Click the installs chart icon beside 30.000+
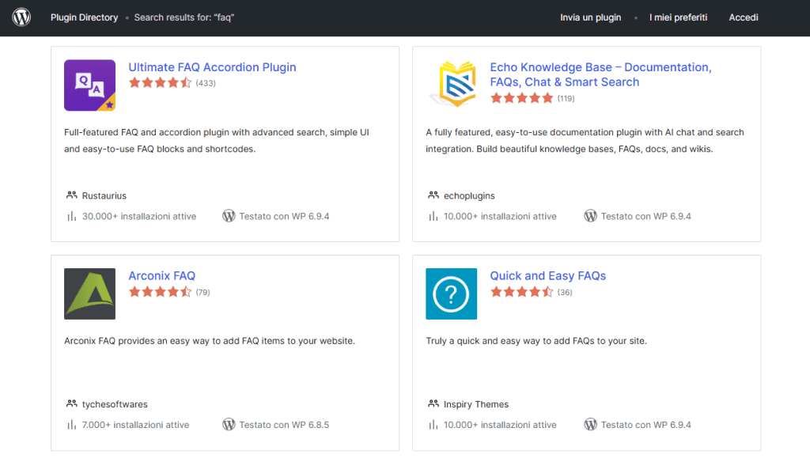 [x=71, y=216]
